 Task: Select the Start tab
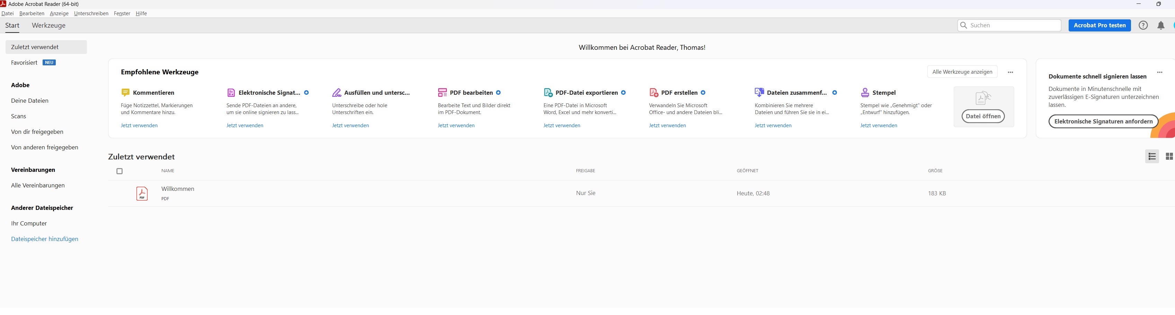(12, 26)
